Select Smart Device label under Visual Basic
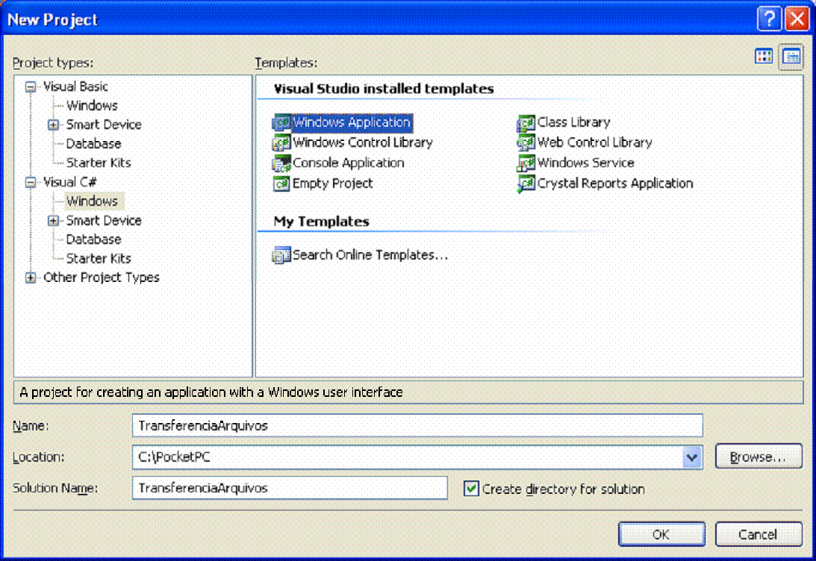The width and height of the screenshot is (816, 561). (x=104, y=125)
